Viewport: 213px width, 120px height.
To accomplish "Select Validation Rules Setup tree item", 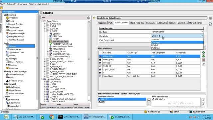I will tap(62, 44).
